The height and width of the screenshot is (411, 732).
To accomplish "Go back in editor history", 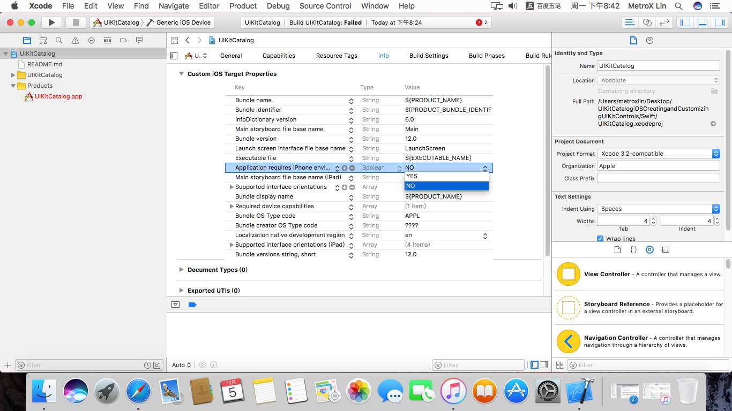I will (x=188, y=40).
